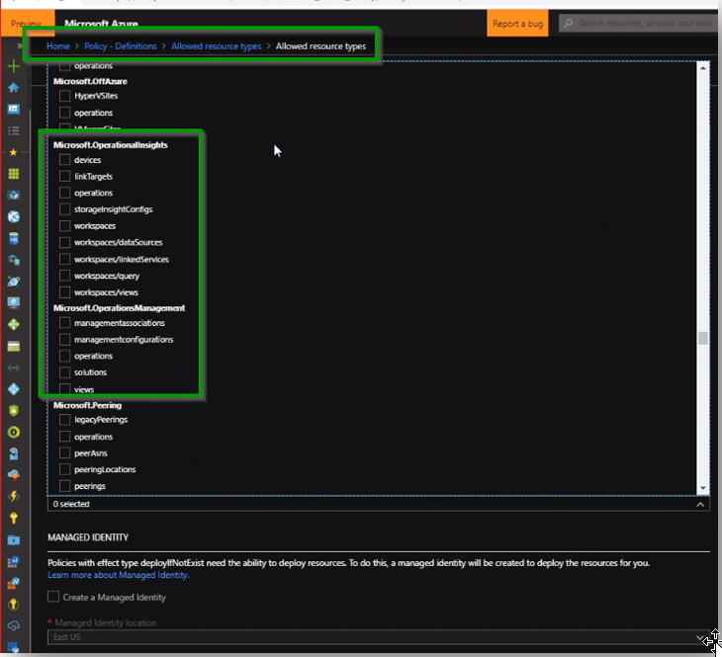Screen dimensions: 722x657
Task: Check the storageInsightConfigs checkbox
Action: point(65,209)
